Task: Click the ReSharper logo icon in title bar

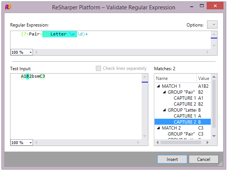Action: (8, 7)
